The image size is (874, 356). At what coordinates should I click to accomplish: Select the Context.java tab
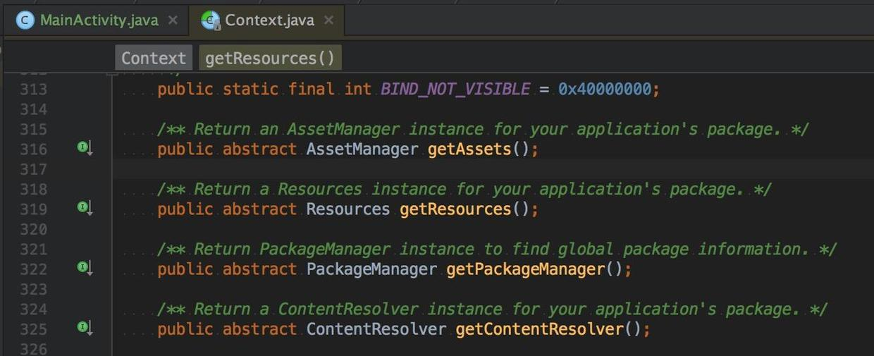tap(269, 20)
